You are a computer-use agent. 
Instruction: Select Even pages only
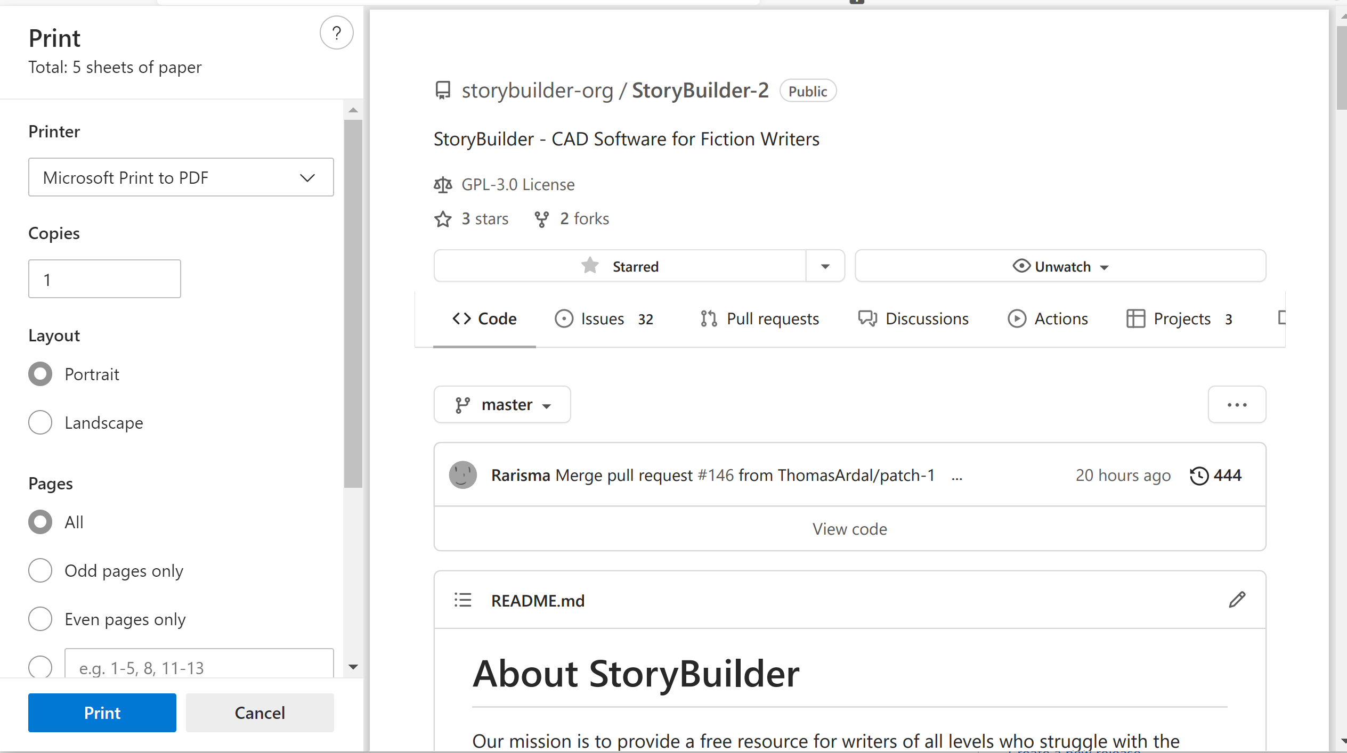(x=40, y=619)
